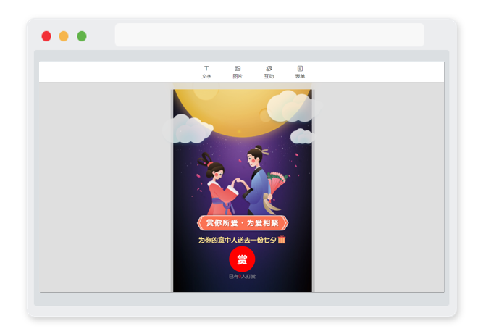Click the yellow minimize window dot

(x=64, y=36)
